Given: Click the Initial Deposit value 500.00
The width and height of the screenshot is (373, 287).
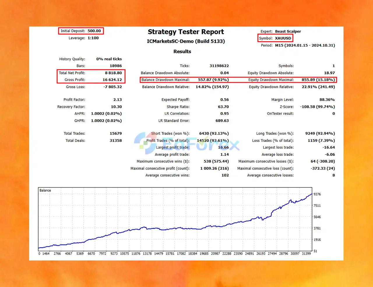Looking at the screenshot, I should (94, 31).
